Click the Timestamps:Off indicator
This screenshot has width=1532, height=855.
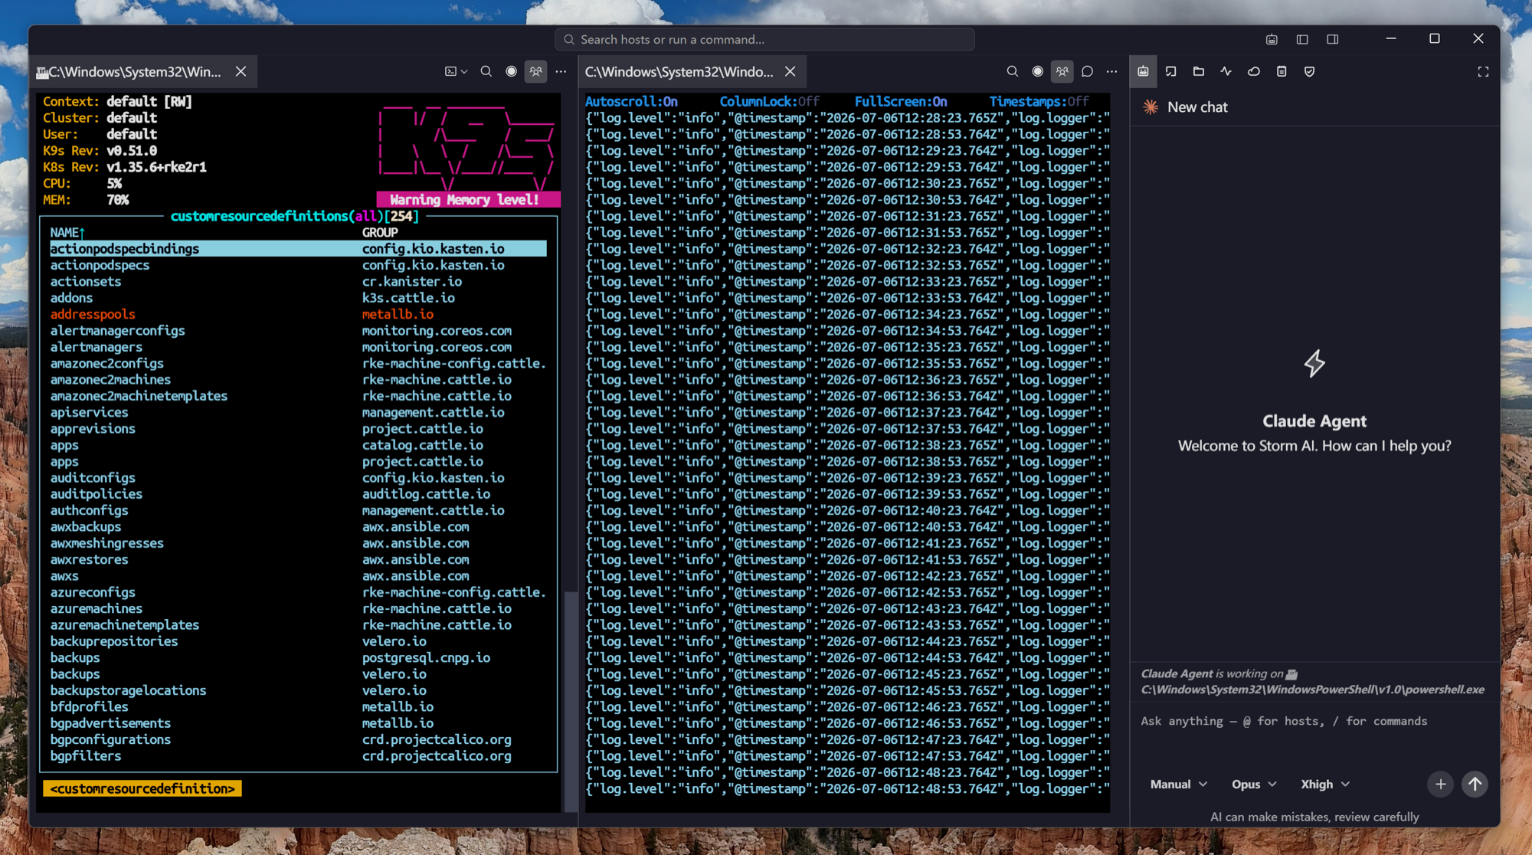pos(1039,101)
